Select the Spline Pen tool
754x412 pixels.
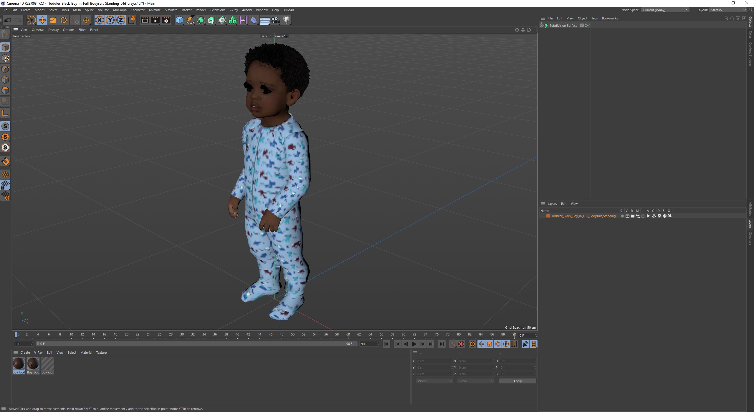(x=190, y=20)
